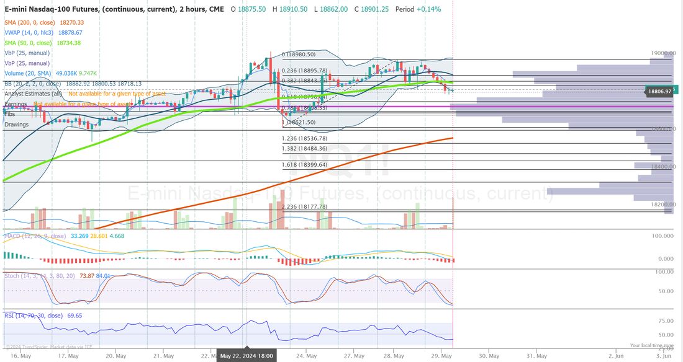Click the 18200.00 price axis label

(663, 205)
